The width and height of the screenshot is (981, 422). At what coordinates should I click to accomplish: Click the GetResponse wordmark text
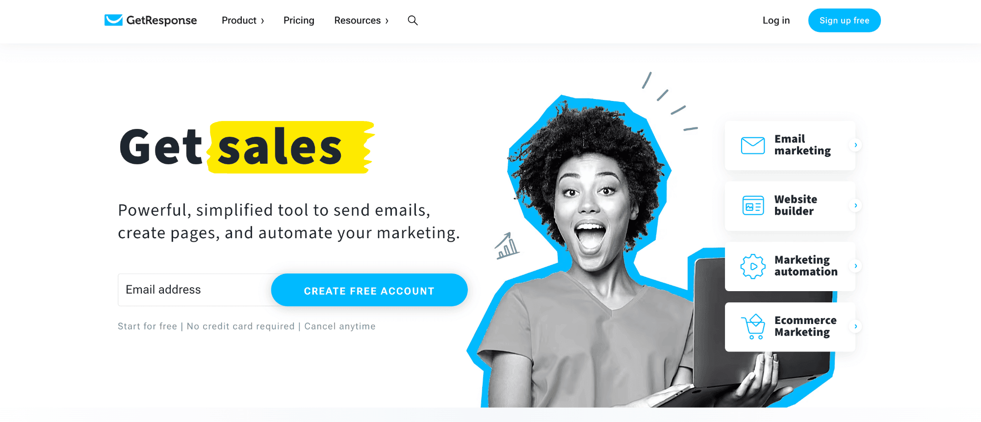tap(161, 21)
